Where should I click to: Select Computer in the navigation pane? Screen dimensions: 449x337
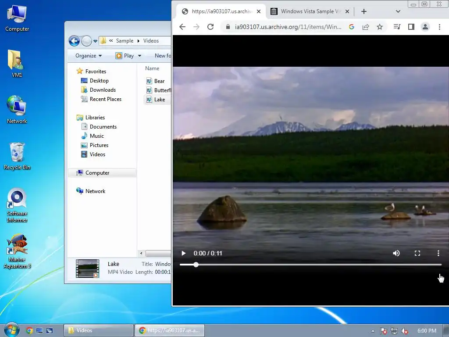[102, 173]
